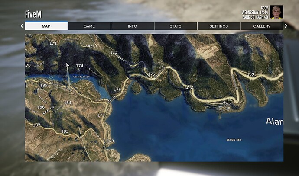Click postal code 177 on the map

point(101,115)
